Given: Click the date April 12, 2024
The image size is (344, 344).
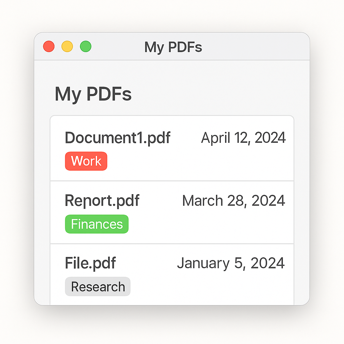Looking at the screenshot, I should (243, 138).
